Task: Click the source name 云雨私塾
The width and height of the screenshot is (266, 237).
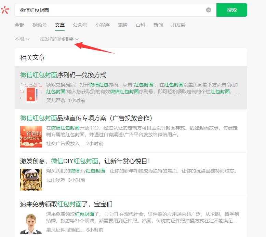Action: [x=56, y=180]
